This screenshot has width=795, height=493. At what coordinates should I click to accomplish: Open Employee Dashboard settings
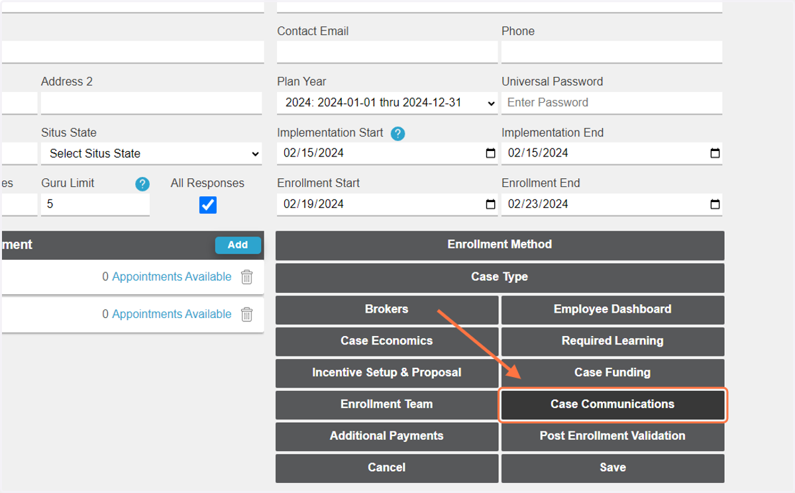point(613,309)
